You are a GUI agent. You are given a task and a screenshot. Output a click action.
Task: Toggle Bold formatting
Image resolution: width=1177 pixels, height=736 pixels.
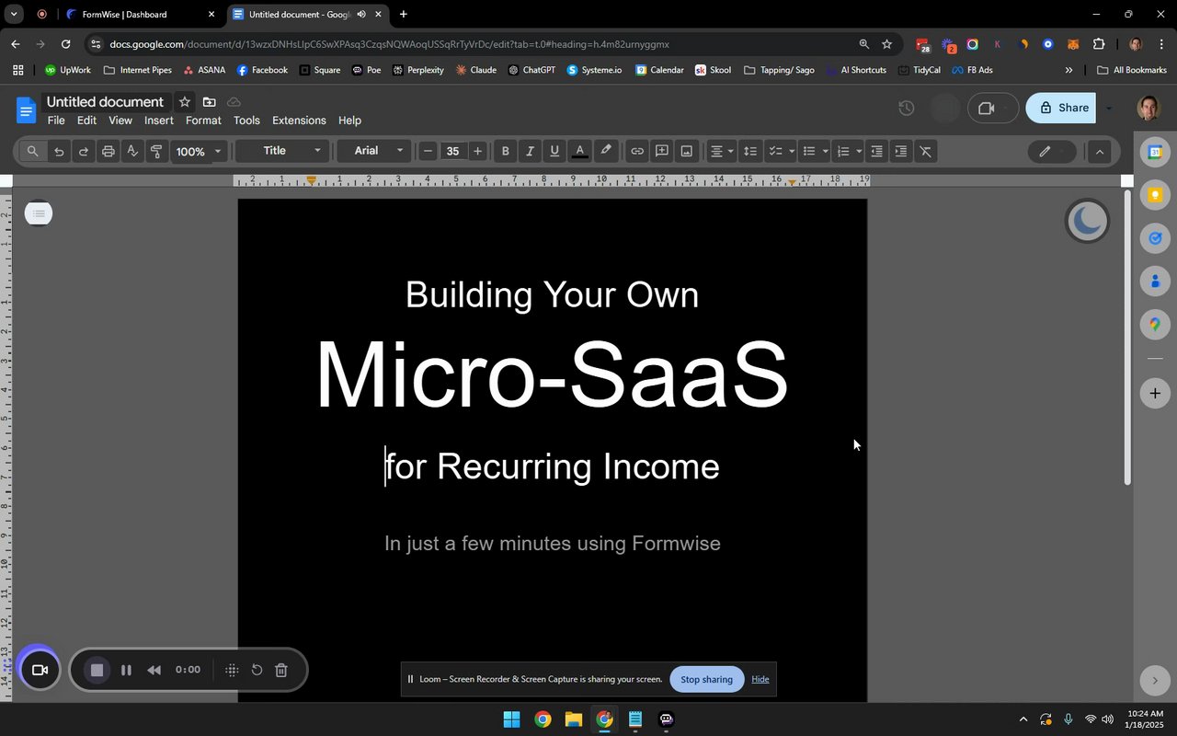[505, 152]
